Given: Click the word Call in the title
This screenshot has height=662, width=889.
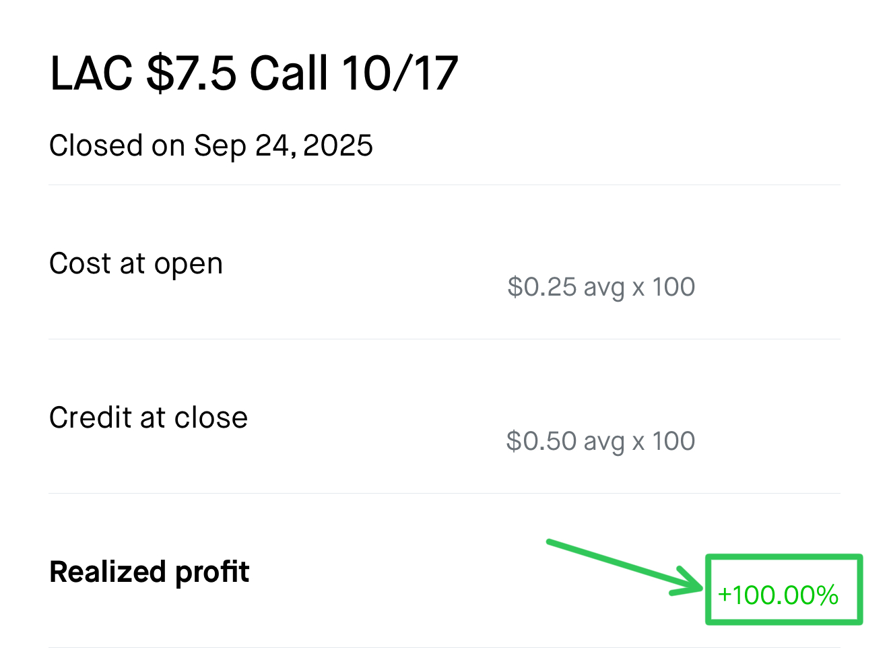Looking at the screenshot, I should coord(289,73).
